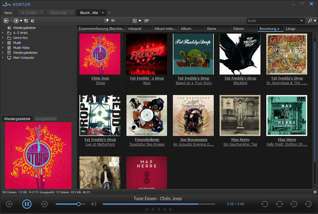Expand the Genre Key node
This screenshot has width=318, height=214.
point(3,38)
